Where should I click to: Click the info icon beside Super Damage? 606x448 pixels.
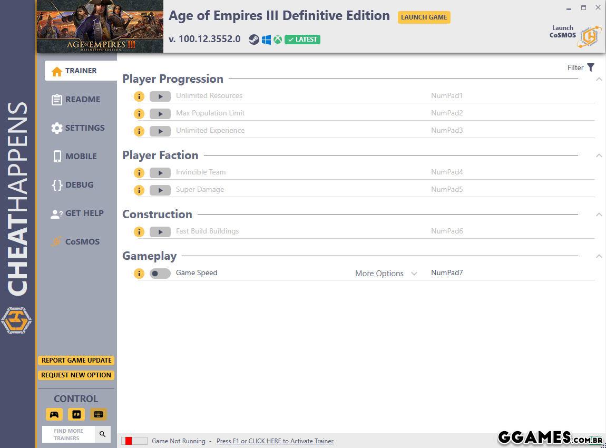coord(139,190)
